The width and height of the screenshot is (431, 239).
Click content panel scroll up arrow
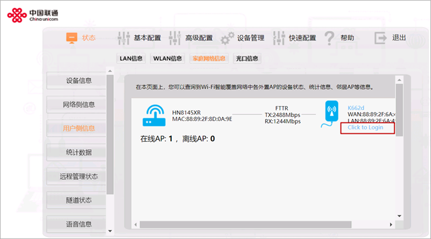coord(400,80)
